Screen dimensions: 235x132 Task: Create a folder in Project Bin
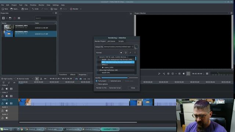tap(10, 18)
